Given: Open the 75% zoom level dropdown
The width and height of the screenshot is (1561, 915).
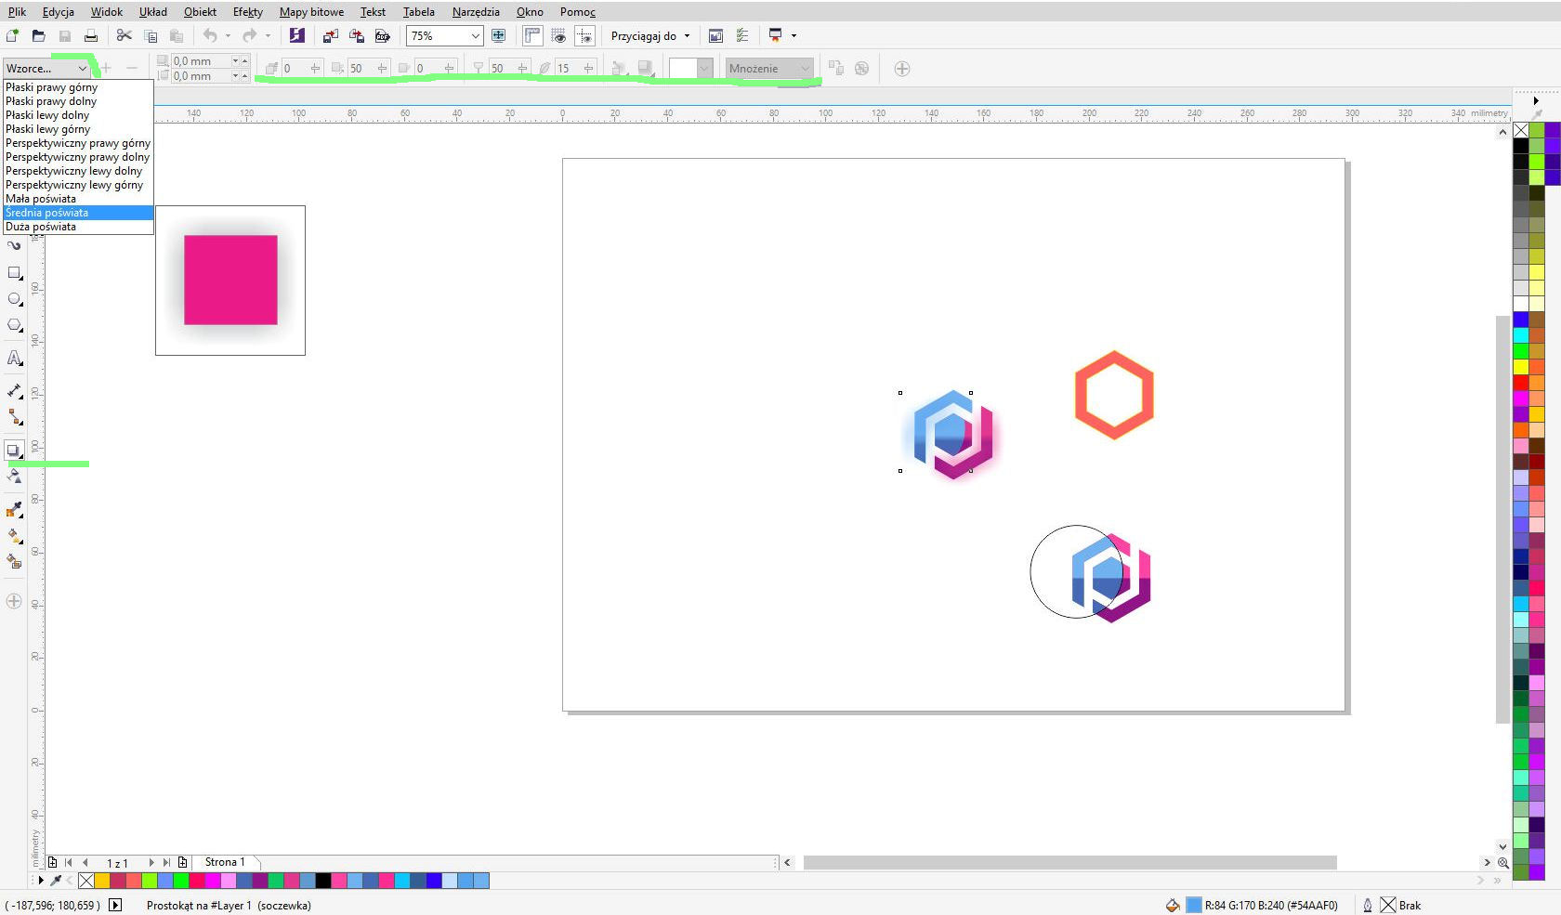Looking at the screenshot, I should point(475,36).
